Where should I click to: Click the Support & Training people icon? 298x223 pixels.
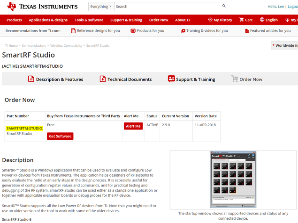pos(171,79)
